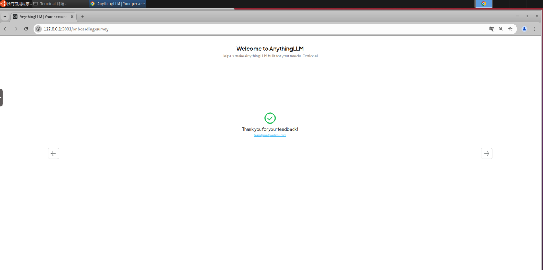Click the Welcome to AnythingLLM heading
This screenshot has width=543, height=270.
270,49
